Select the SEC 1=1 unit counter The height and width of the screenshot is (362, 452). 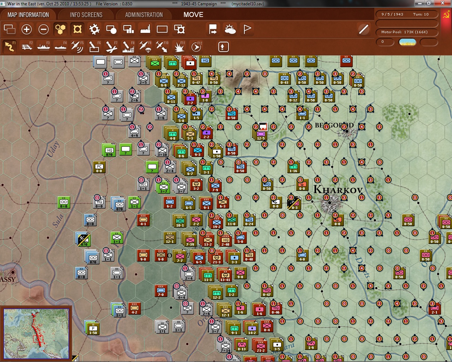pos(143,185)
